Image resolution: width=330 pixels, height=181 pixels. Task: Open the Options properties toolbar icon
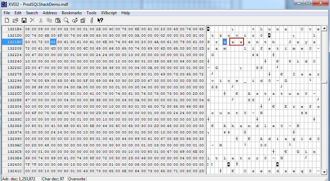(83, 21)
